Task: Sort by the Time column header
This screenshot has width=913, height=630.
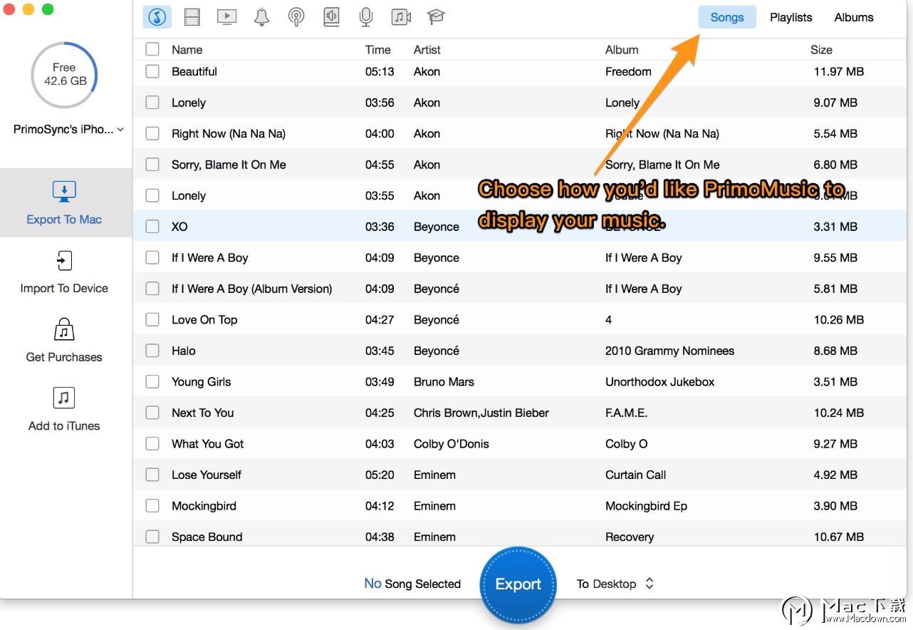Action: pos(378,50)
